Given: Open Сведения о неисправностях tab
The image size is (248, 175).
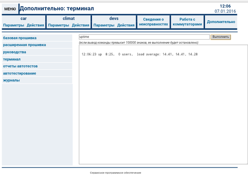Looking at the screenshot, I should point(153,22).
